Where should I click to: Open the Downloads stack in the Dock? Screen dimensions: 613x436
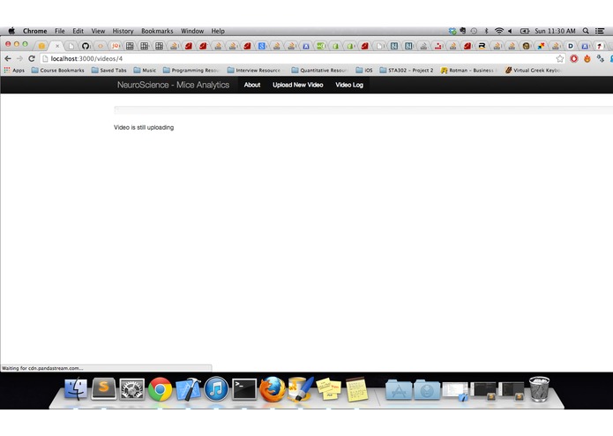coord(427,389)
